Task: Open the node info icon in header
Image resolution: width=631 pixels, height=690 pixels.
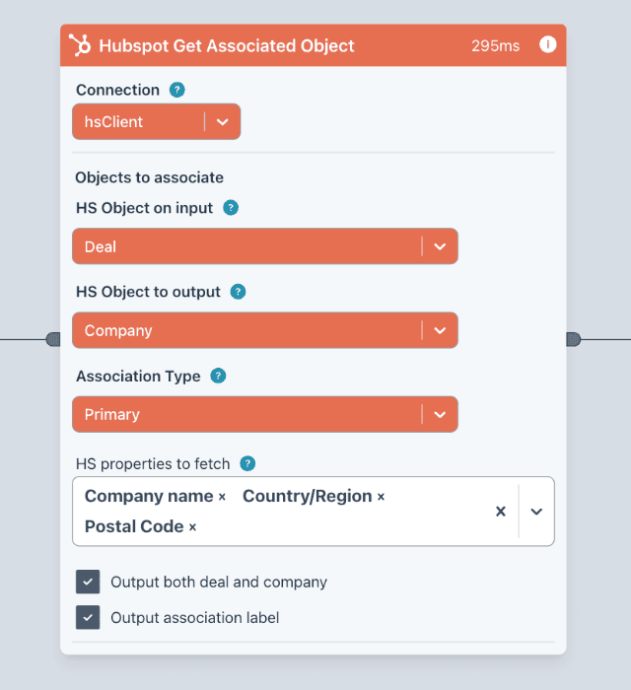Action: (548, 44)
